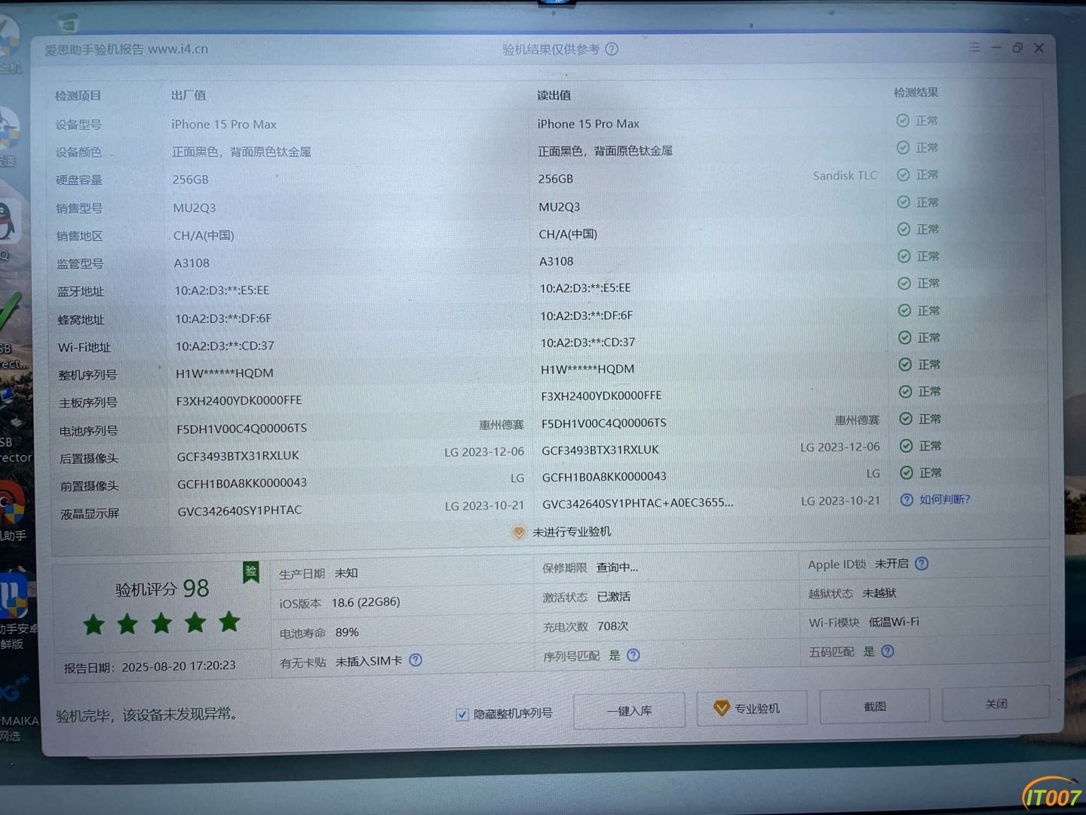Click the Wi-Fi模块 value 低温Wi-Fi
Screen dimensions: 1086x815
coord(894,623)
